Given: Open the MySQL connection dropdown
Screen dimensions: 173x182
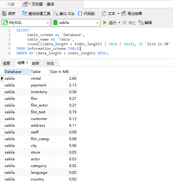Looking at the screenshot, I should [26, 23].
